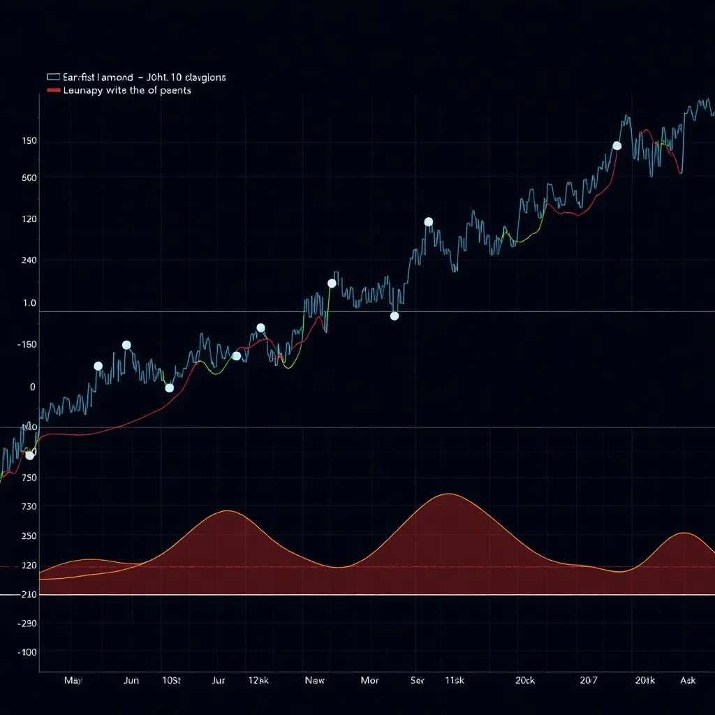Click white marker just below the 1.0 line
This screenshot has width=715, height=715.
pos(395,316)
